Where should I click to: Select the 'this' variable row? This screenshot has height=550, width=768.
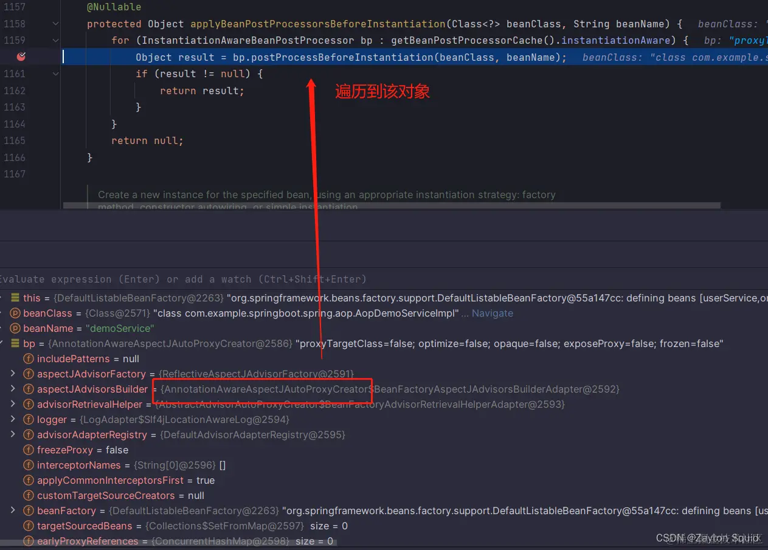click(384, 298)
